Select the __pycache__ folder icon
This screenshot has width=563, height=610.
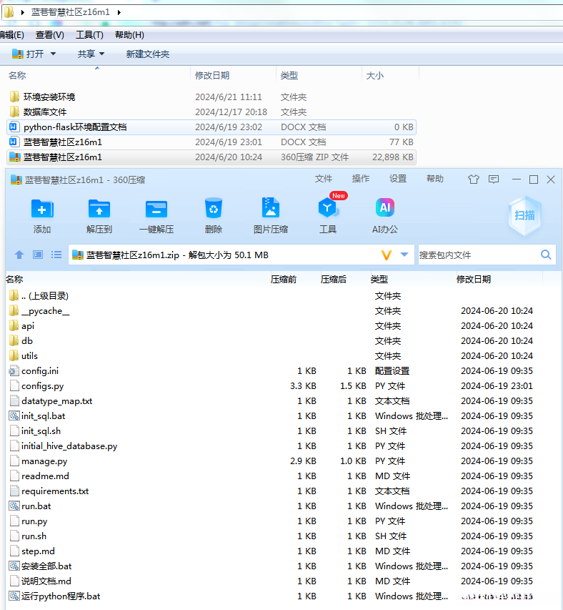click(x=14, y=310)
